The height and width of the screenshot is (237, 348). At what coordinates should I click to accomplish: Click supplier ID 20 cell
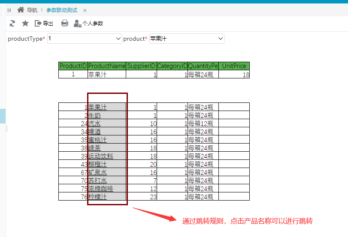(x=141, y=164)
